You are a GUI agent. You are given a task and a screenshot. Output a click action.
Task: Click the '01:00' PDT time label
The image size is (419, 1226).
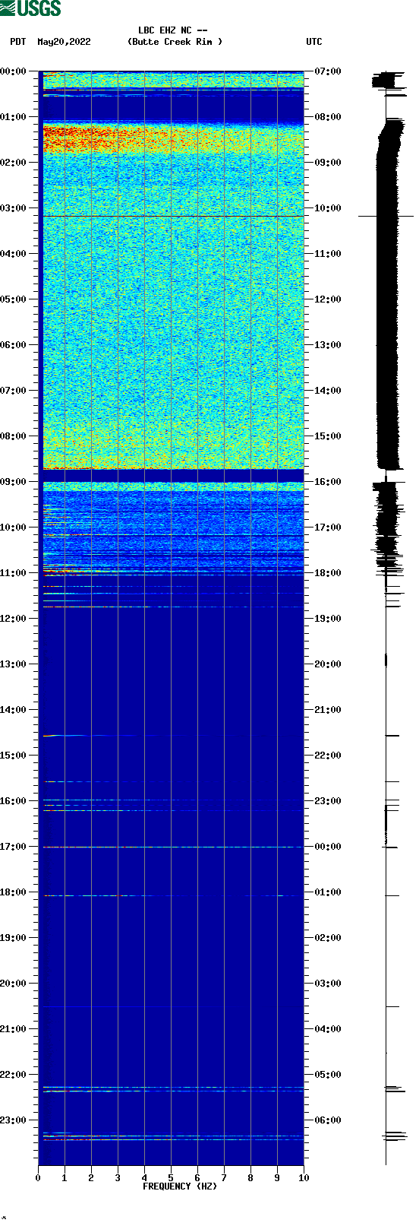pos(13,117)
